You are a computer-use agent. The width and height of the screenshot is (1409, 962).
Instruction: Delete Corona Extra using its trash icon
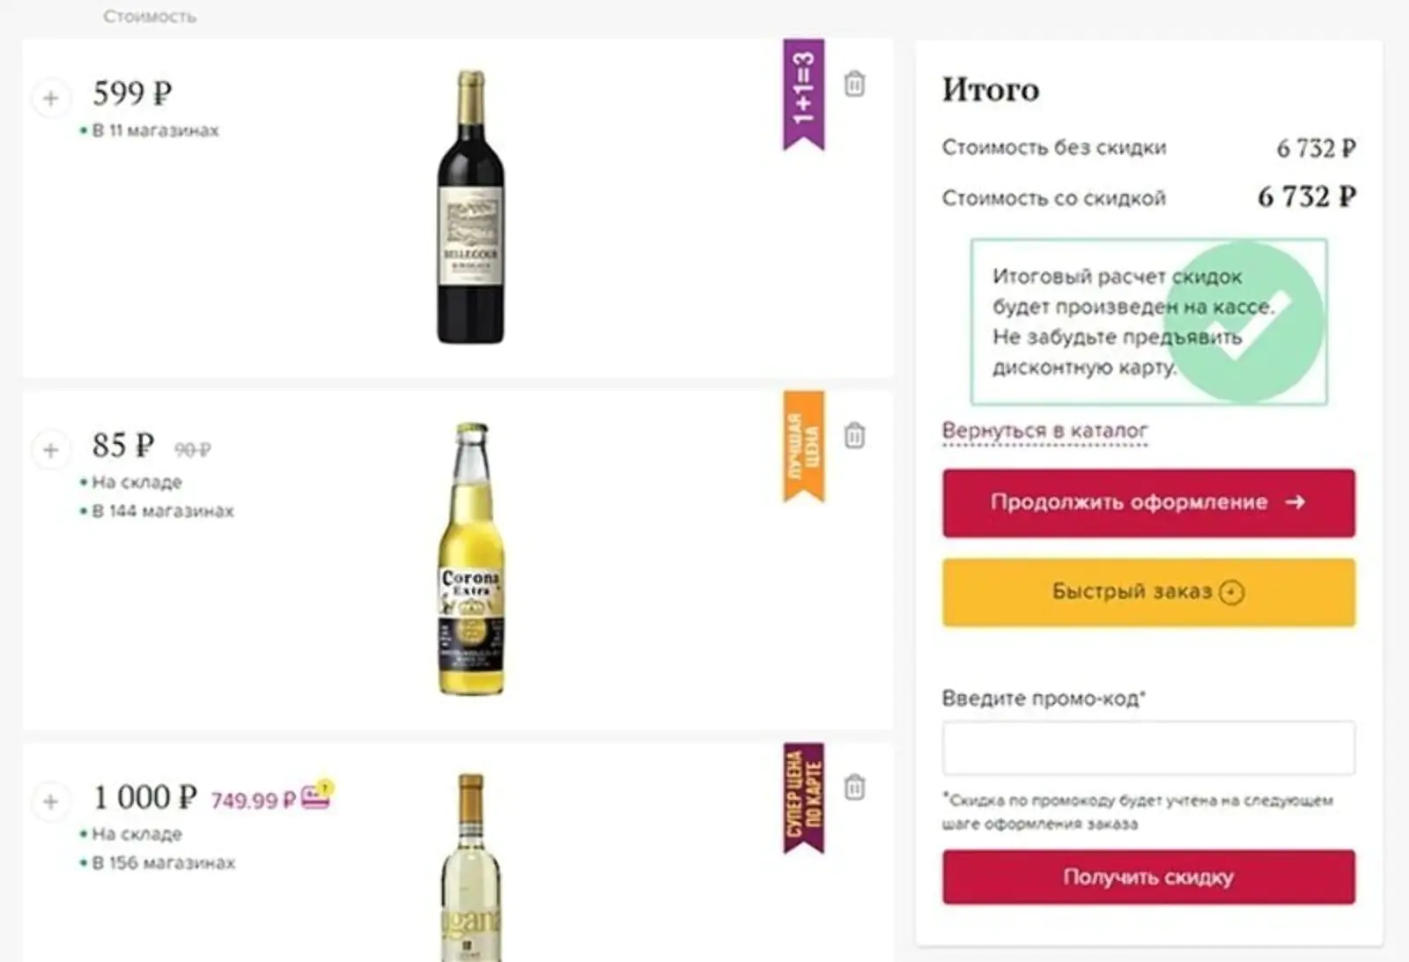[854, 435]
